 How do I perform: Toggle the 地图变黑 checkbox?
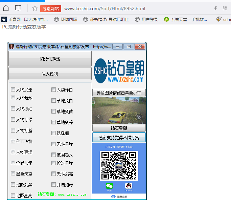coord(13,185)
